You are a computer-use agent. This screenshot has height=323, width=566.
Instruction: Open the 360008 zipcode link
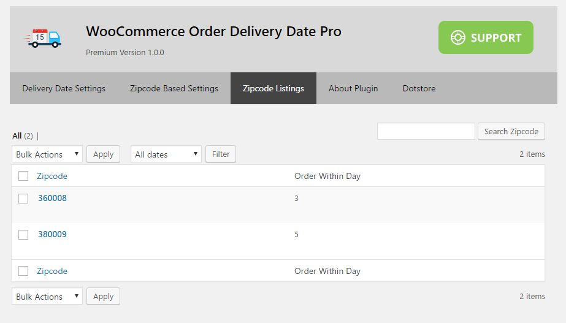52,199
